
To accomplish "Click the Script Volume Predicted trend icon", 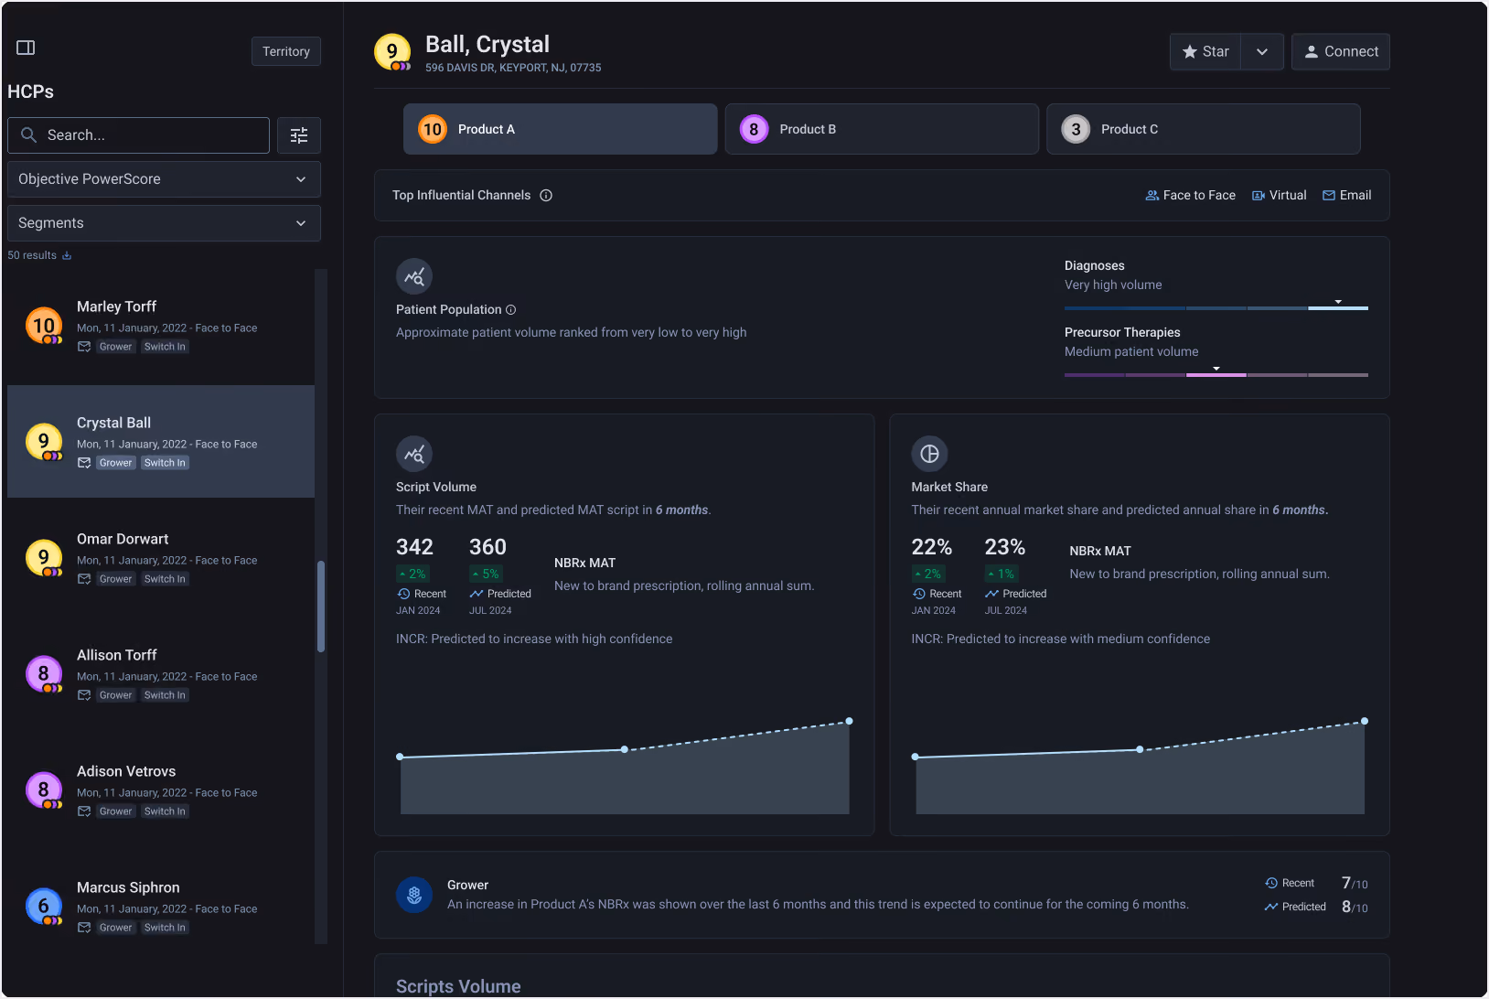I will 477,595.
